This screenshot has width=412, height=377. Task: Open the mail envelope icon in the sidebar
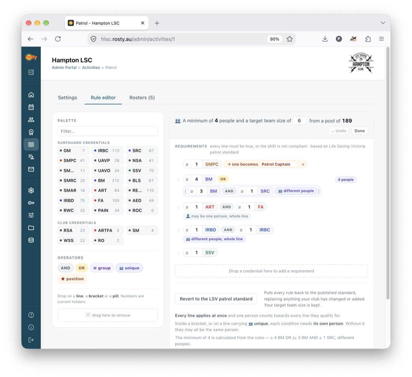click(31, 169)
